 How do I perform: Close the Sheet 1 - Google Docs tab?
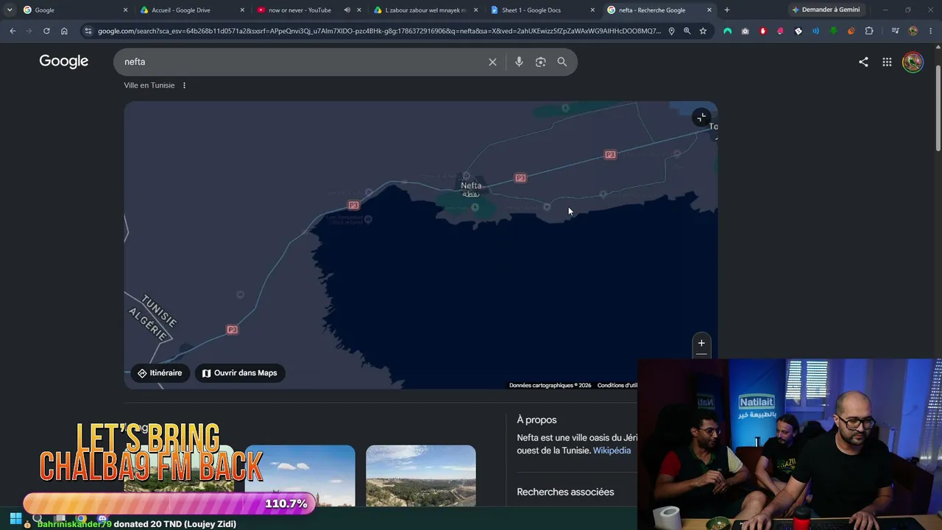pyautogui.click(x=592, y=10)
